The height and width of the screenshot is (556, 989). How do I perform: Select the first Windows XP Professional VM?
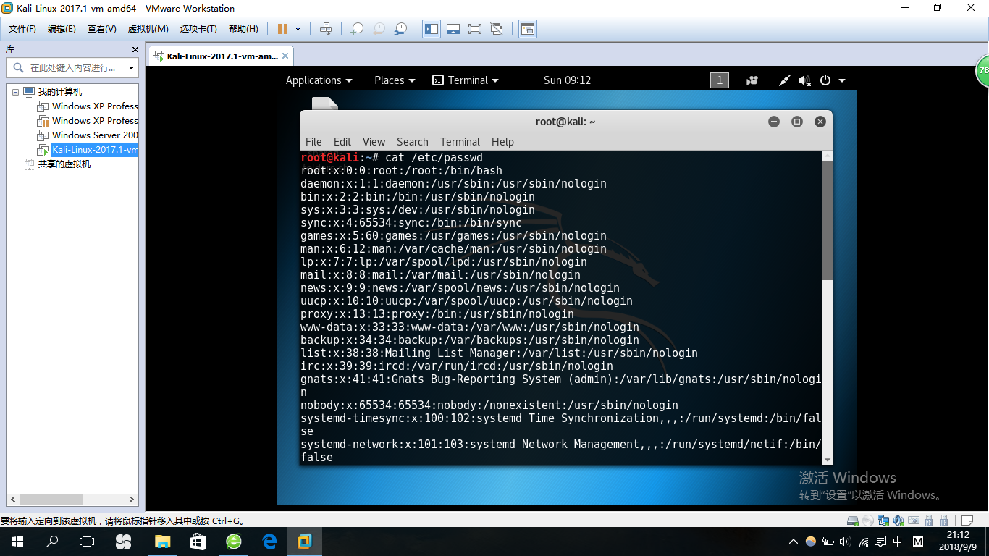(x=88, y=106)
